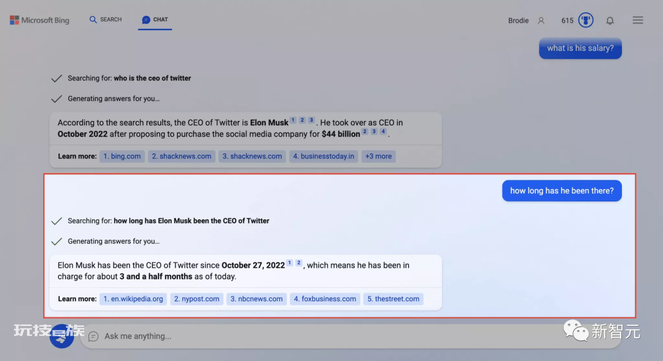Select the Chat tab
Viewport: 663px width, 361px height.
click(x=155, y=20)
